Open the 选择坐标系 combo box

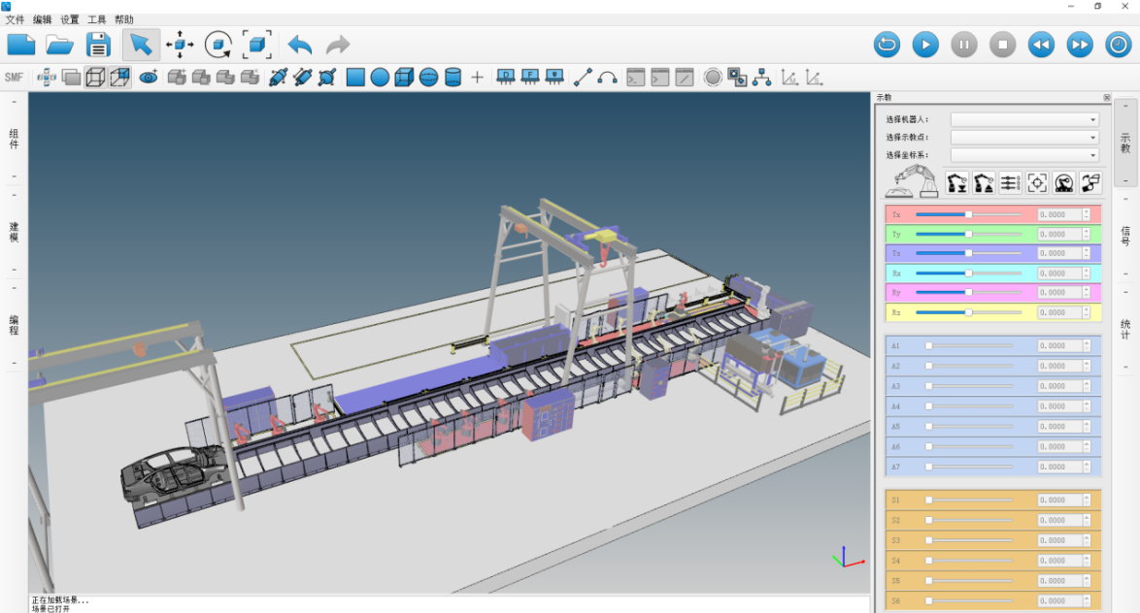click(x=1024, y=155)
